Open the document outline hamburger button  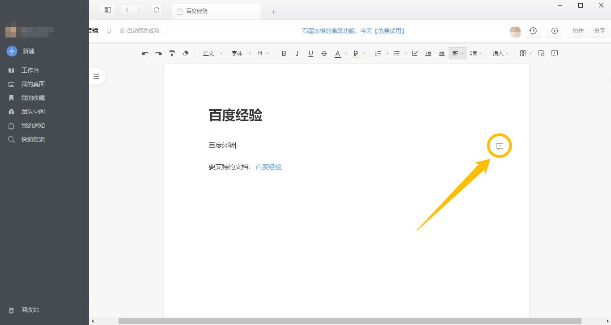[96, 76]
